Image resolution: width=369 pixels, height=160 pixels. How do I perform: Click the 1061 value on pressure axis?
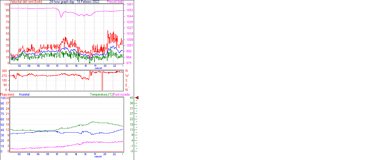pos(129,5)
